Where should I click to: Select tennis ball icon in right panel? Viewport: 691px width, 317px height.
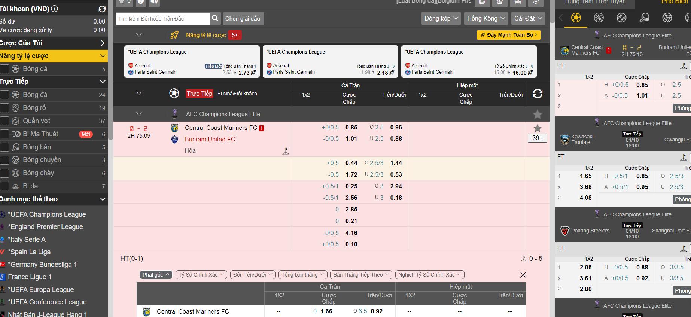coord(621,18)
